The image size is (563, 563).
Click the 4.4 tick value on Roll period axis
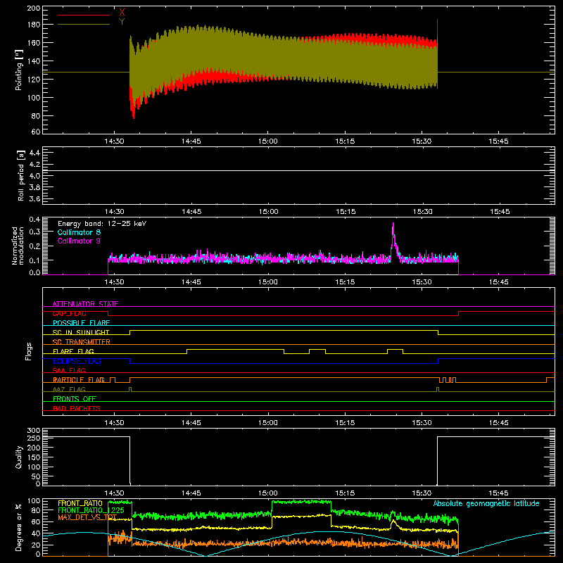pyautogui.click(x=34, y=153)
